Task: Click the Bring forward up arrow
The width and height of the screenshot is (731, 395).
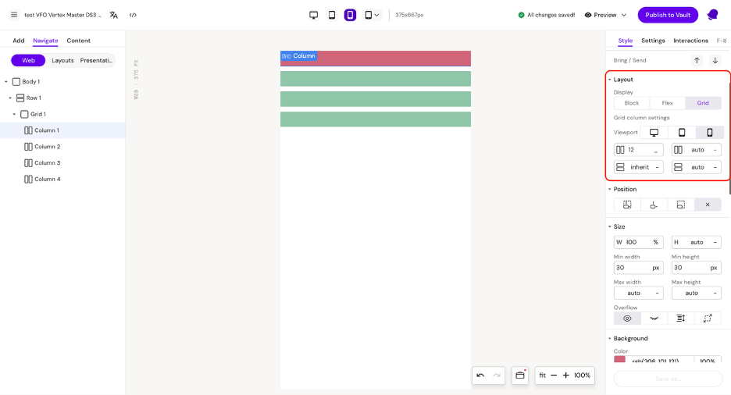Action: click(697, 60)
